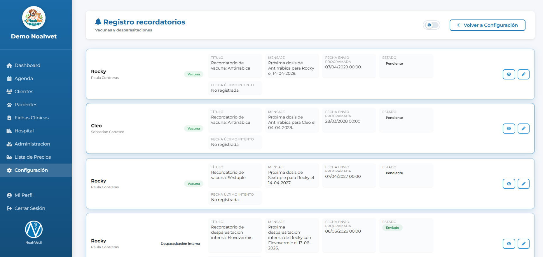Click the Hospital icon in the sidebar
543x257 pixels.
[x=9, y=131]
